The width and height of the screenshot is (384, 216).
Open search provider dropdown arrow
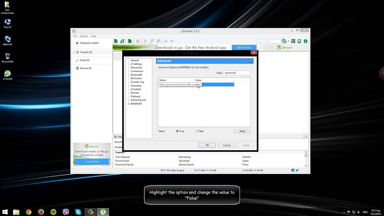coord(289,41)
